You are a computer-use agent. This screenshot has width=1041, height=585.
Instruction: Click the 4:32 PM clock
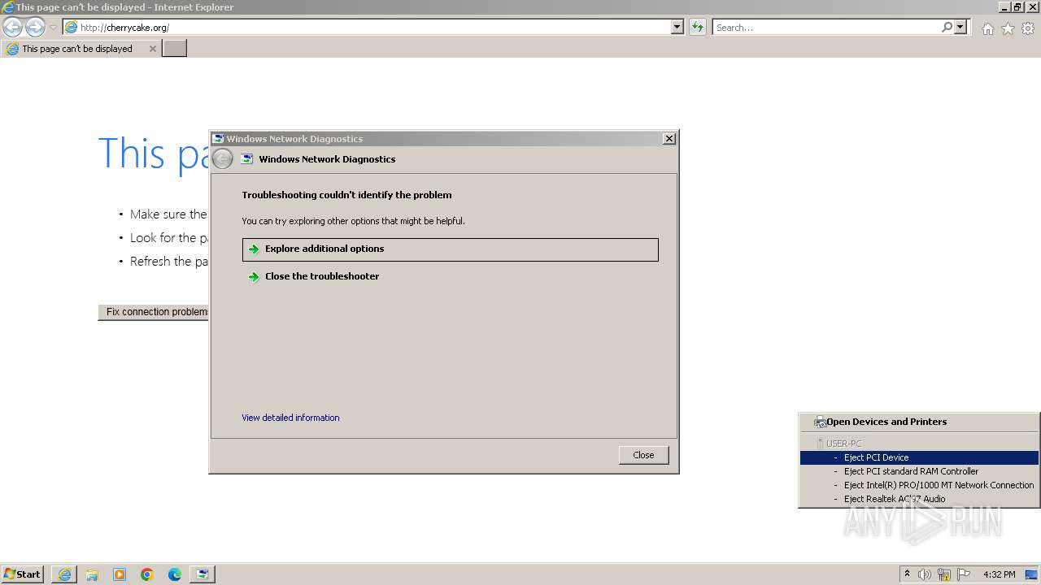pos(999,574)
